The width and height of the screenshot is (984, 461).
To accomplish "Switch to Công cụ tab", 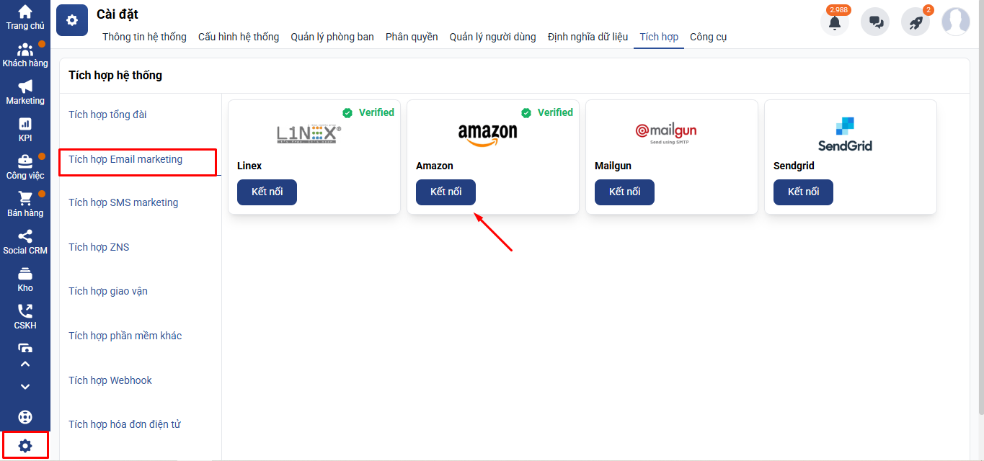I will (x=708, y=37).
